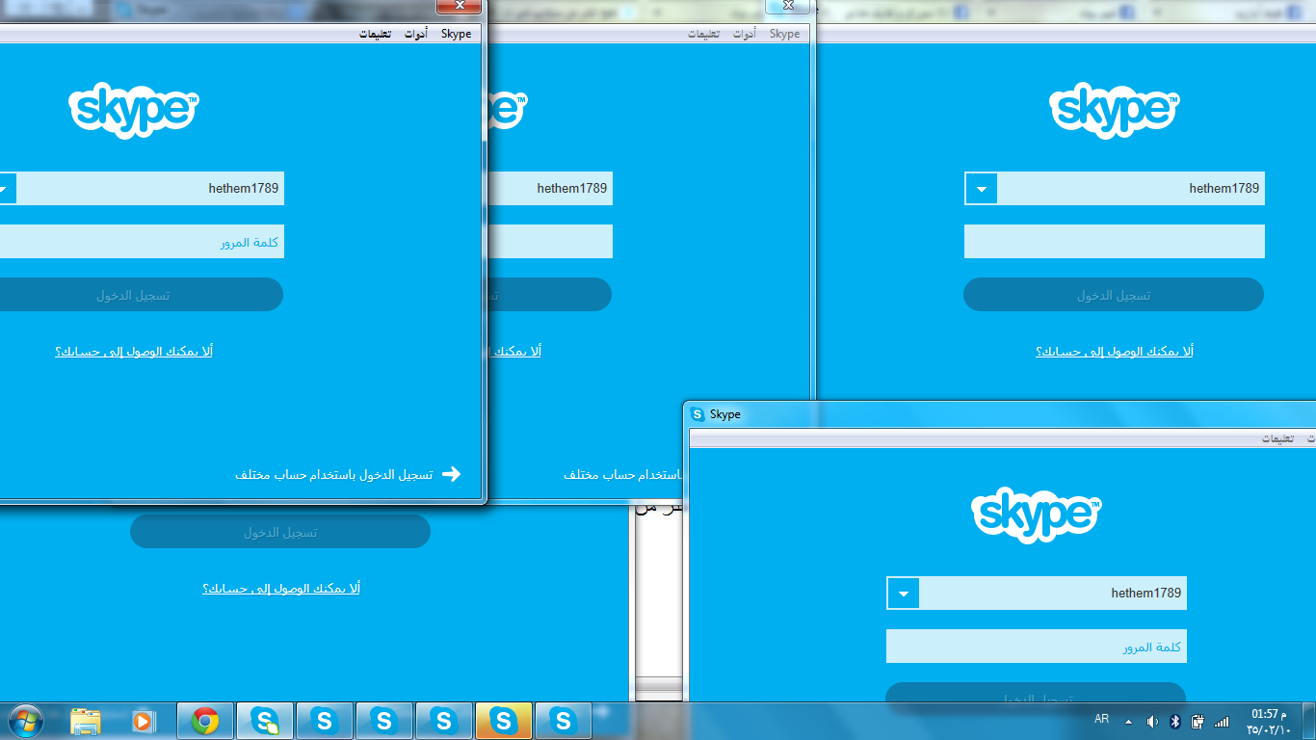Screen dimensions: 1316x740
Task: Click the network signal icon in tray
Action: click(1221, 719)
